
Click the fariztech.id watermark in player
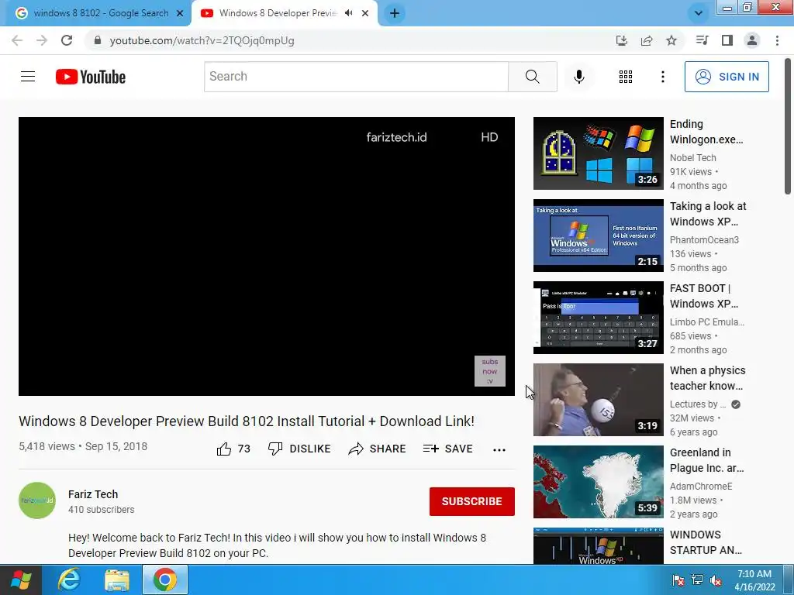click(396, 137)
